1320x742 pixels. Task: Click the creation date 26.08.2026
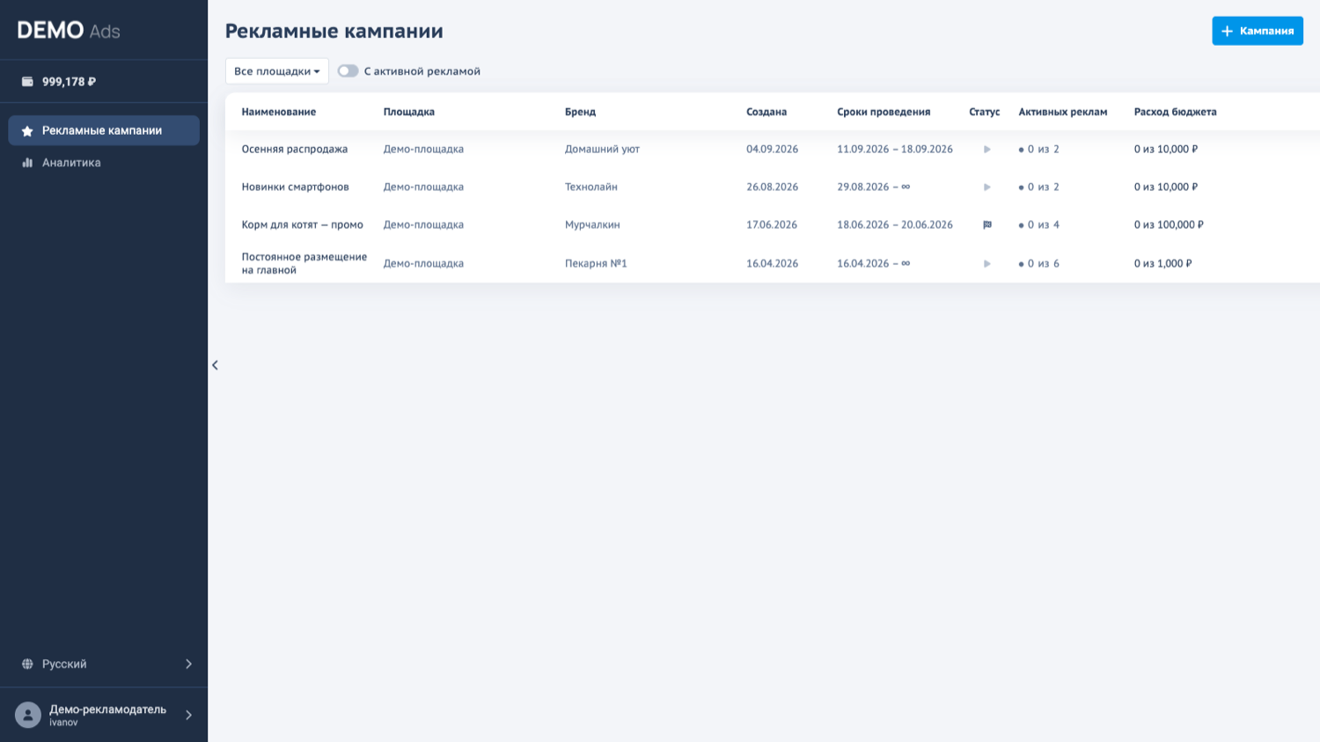[x=773, y=187]
